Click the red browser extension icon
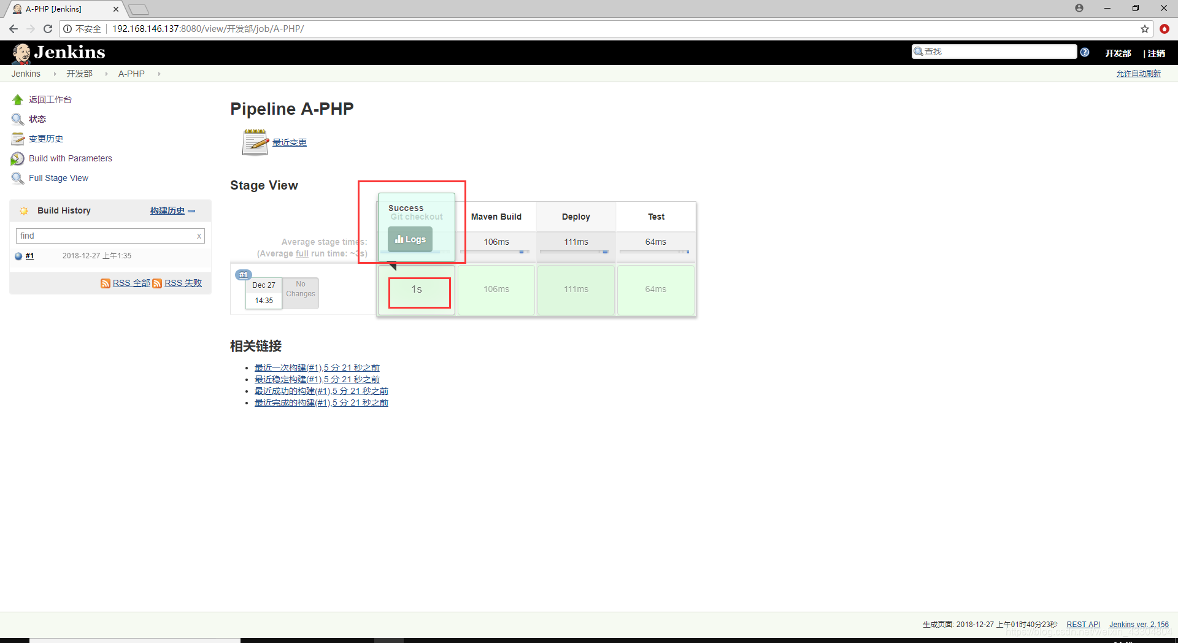The image size is (1178, 643). (1165, 29)
